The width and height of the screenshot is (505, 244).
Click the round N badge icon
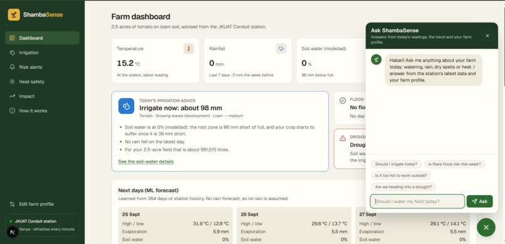tap(13, 231)
